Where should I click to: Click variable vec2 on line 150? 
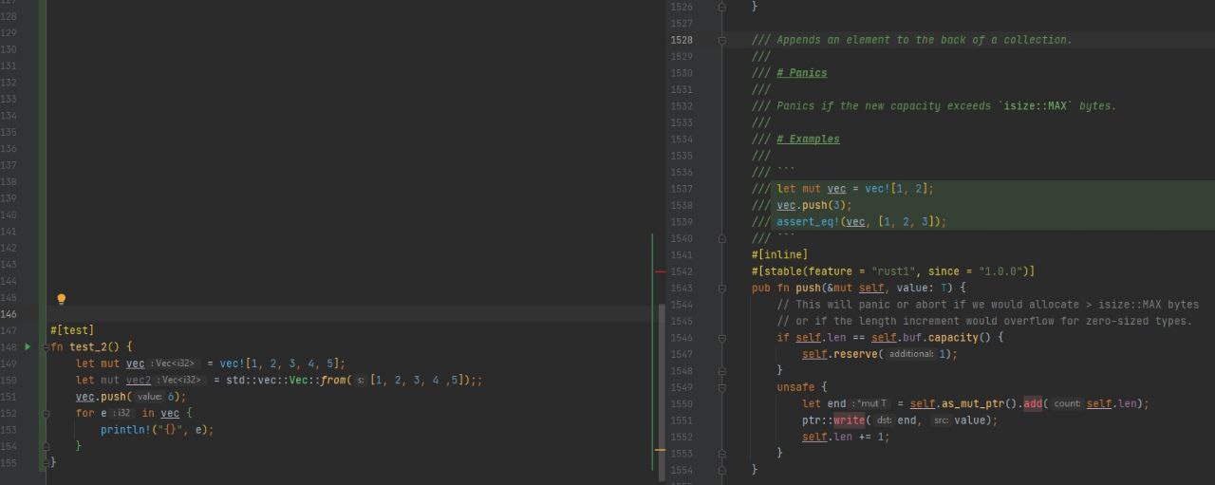coord(139,380)
